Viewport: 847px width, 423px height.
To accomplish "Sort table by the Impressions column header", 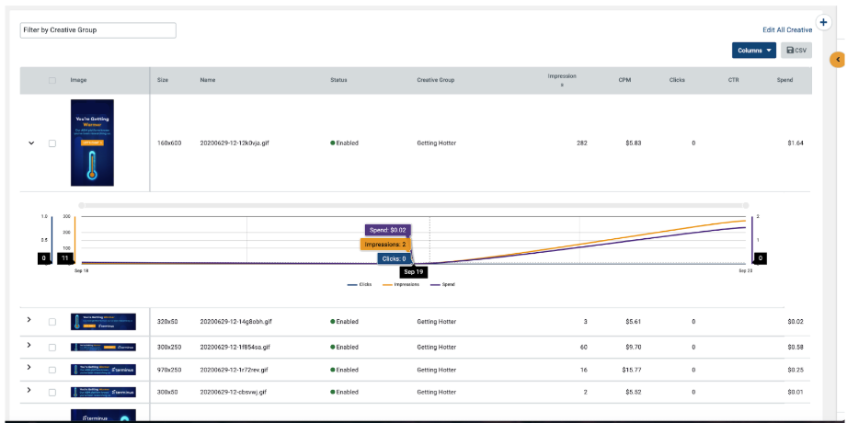I will coord(562,80).
